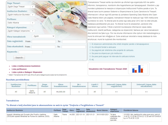The height and width of the screenshot is (125, 168).
Task: Focus the Data ekzekutimit From field
Action: (44, 47)
